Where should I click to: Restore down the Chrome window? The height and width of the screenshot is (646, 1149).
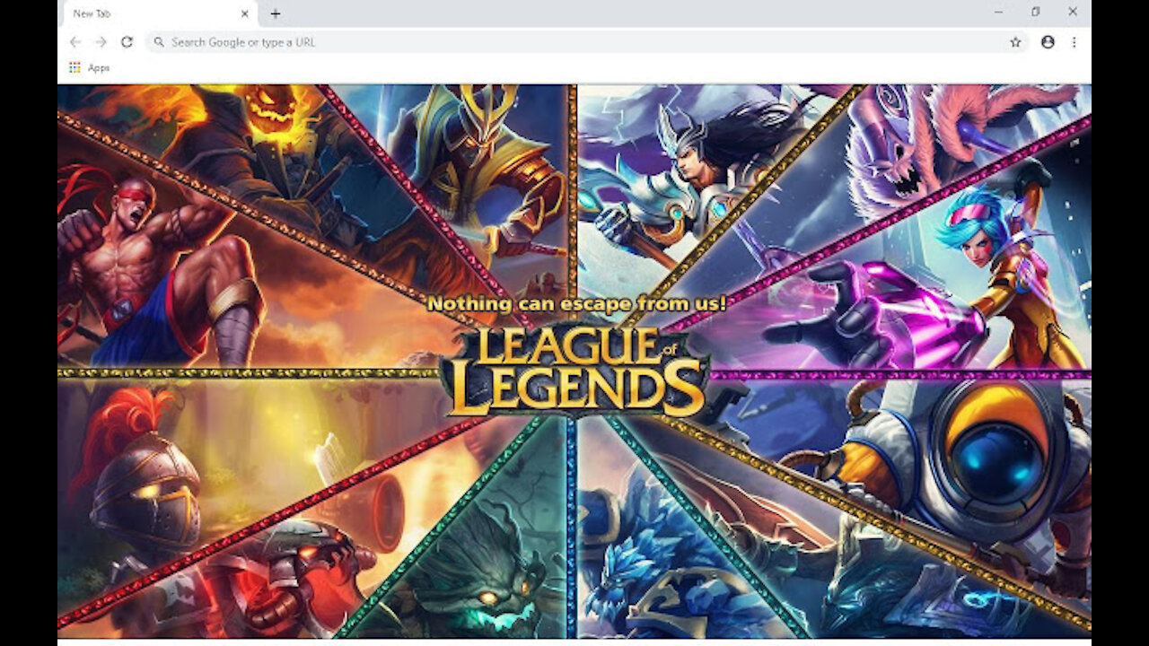coord(1036,12)
